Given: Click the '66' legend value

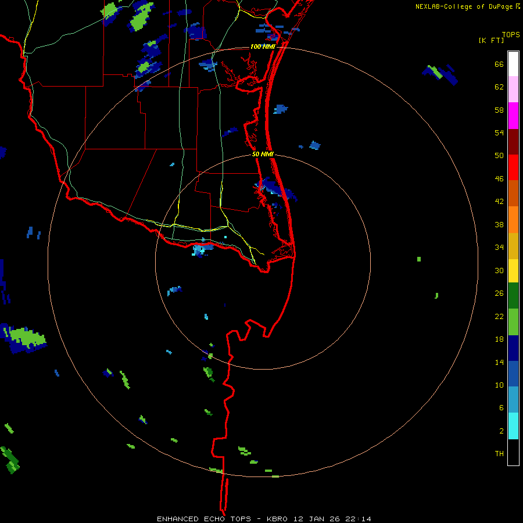Looking at the screenshot, I should coord(499,64).
